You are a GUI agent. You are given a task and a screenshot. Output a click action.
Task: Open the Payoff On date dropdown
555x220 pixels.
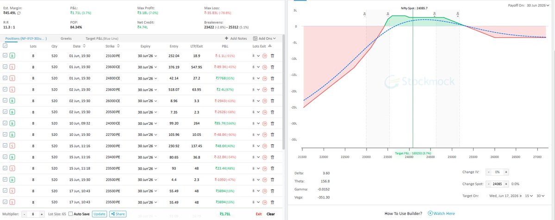538,5
